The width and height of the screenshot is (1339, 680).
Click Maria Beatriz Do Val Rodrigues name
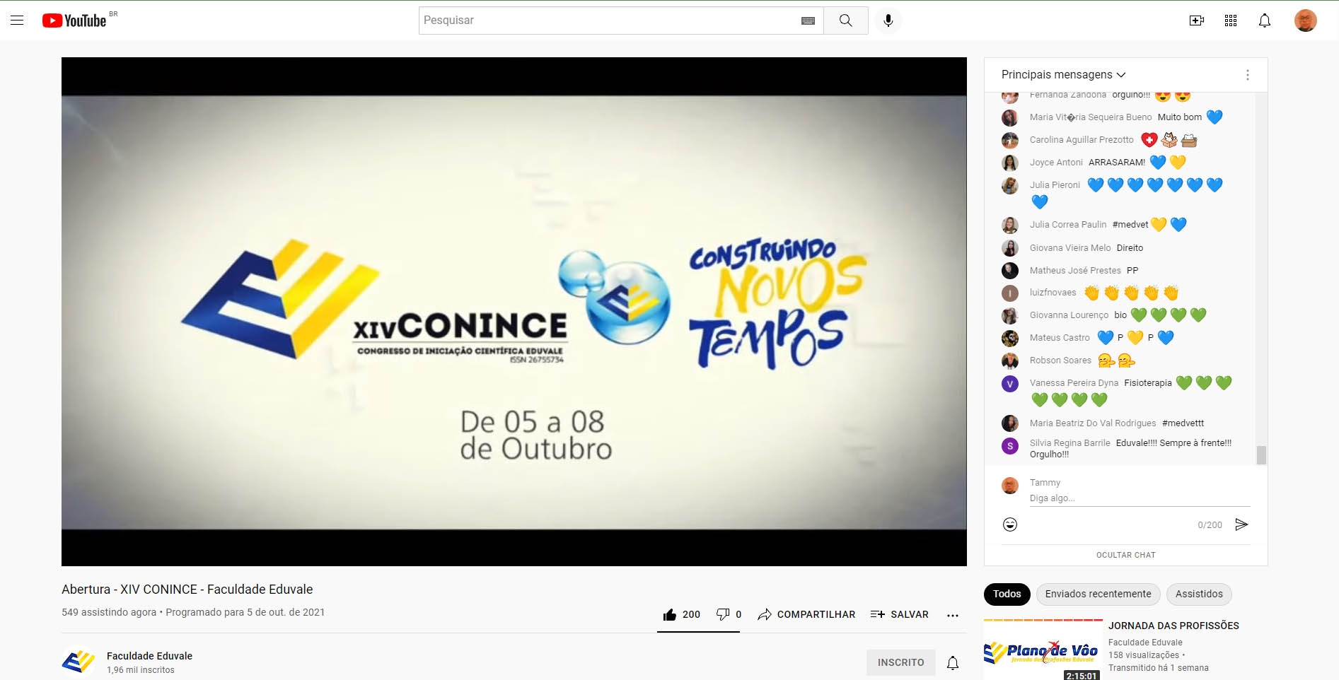[x=1093, y=423]
